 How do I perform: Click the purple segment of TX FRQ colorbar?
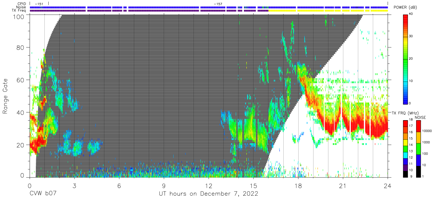(x=405, y=168)
